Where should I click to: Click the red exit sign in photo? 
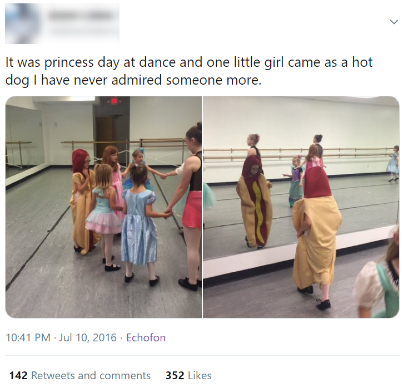point(114,101)
